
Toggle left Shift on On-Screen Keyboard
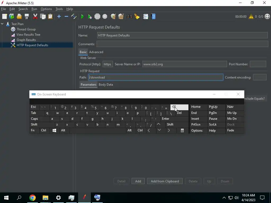[42, 125]
